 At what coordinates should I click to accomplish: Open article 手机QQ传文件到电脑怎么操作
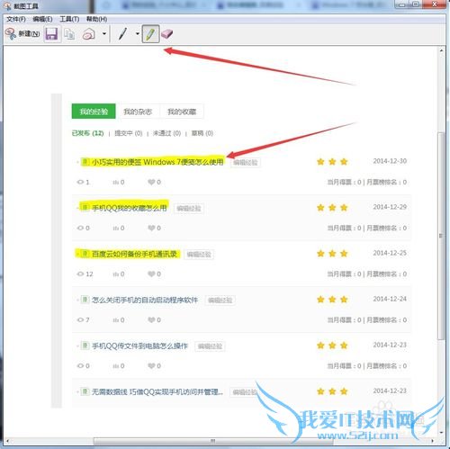tap(139, 346)
